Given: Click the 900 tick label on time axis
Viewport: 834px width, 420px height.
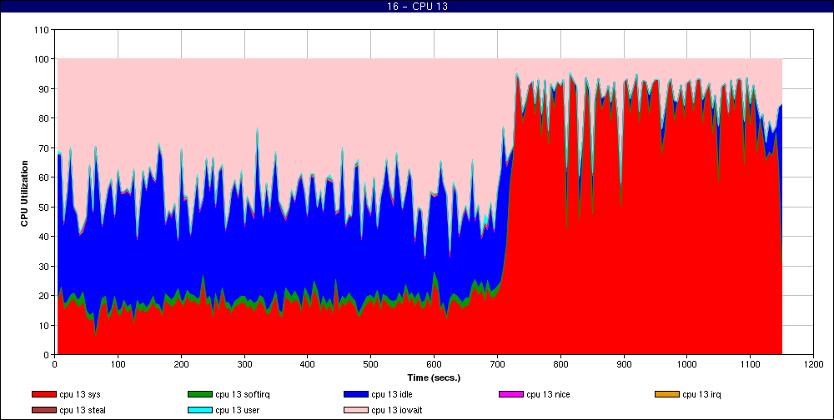Looking at the screenshot, I should pos(624,365).
